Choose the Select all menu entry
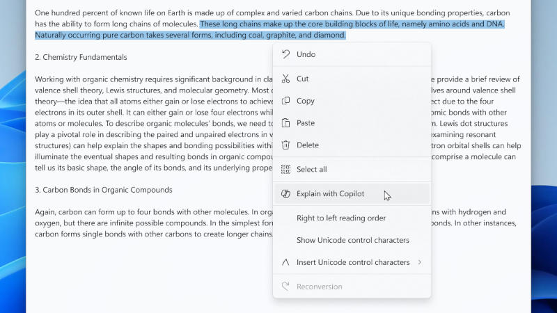Viewport: 557px width, 313px height. tap(311, 169)
